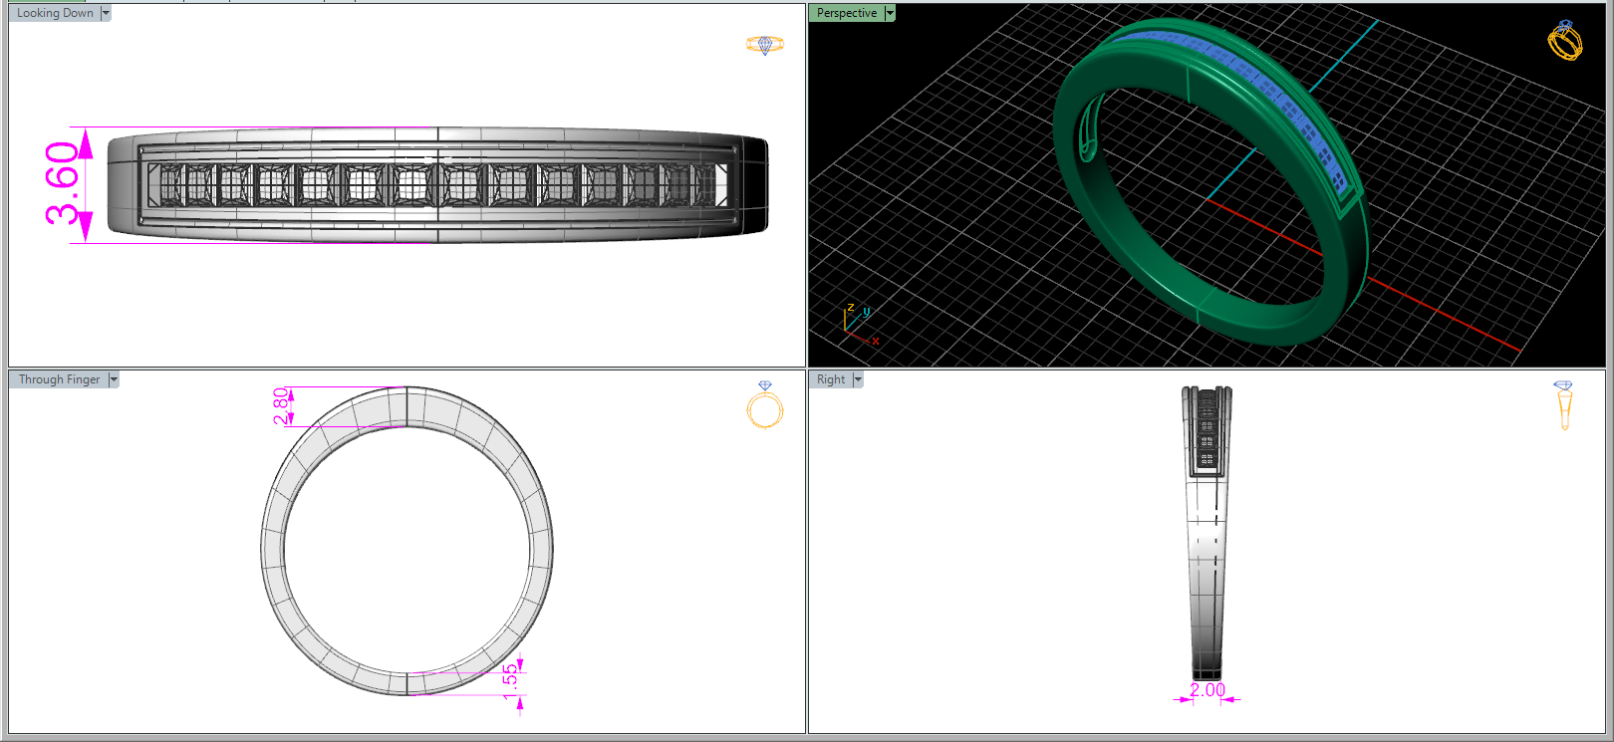
Task: Select the 3.60 width dimension
Action: 63,184
